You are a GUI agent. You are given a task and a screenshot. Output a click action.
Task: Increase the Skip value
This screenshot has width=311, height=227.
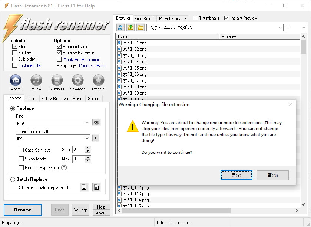tap(88, 148)
